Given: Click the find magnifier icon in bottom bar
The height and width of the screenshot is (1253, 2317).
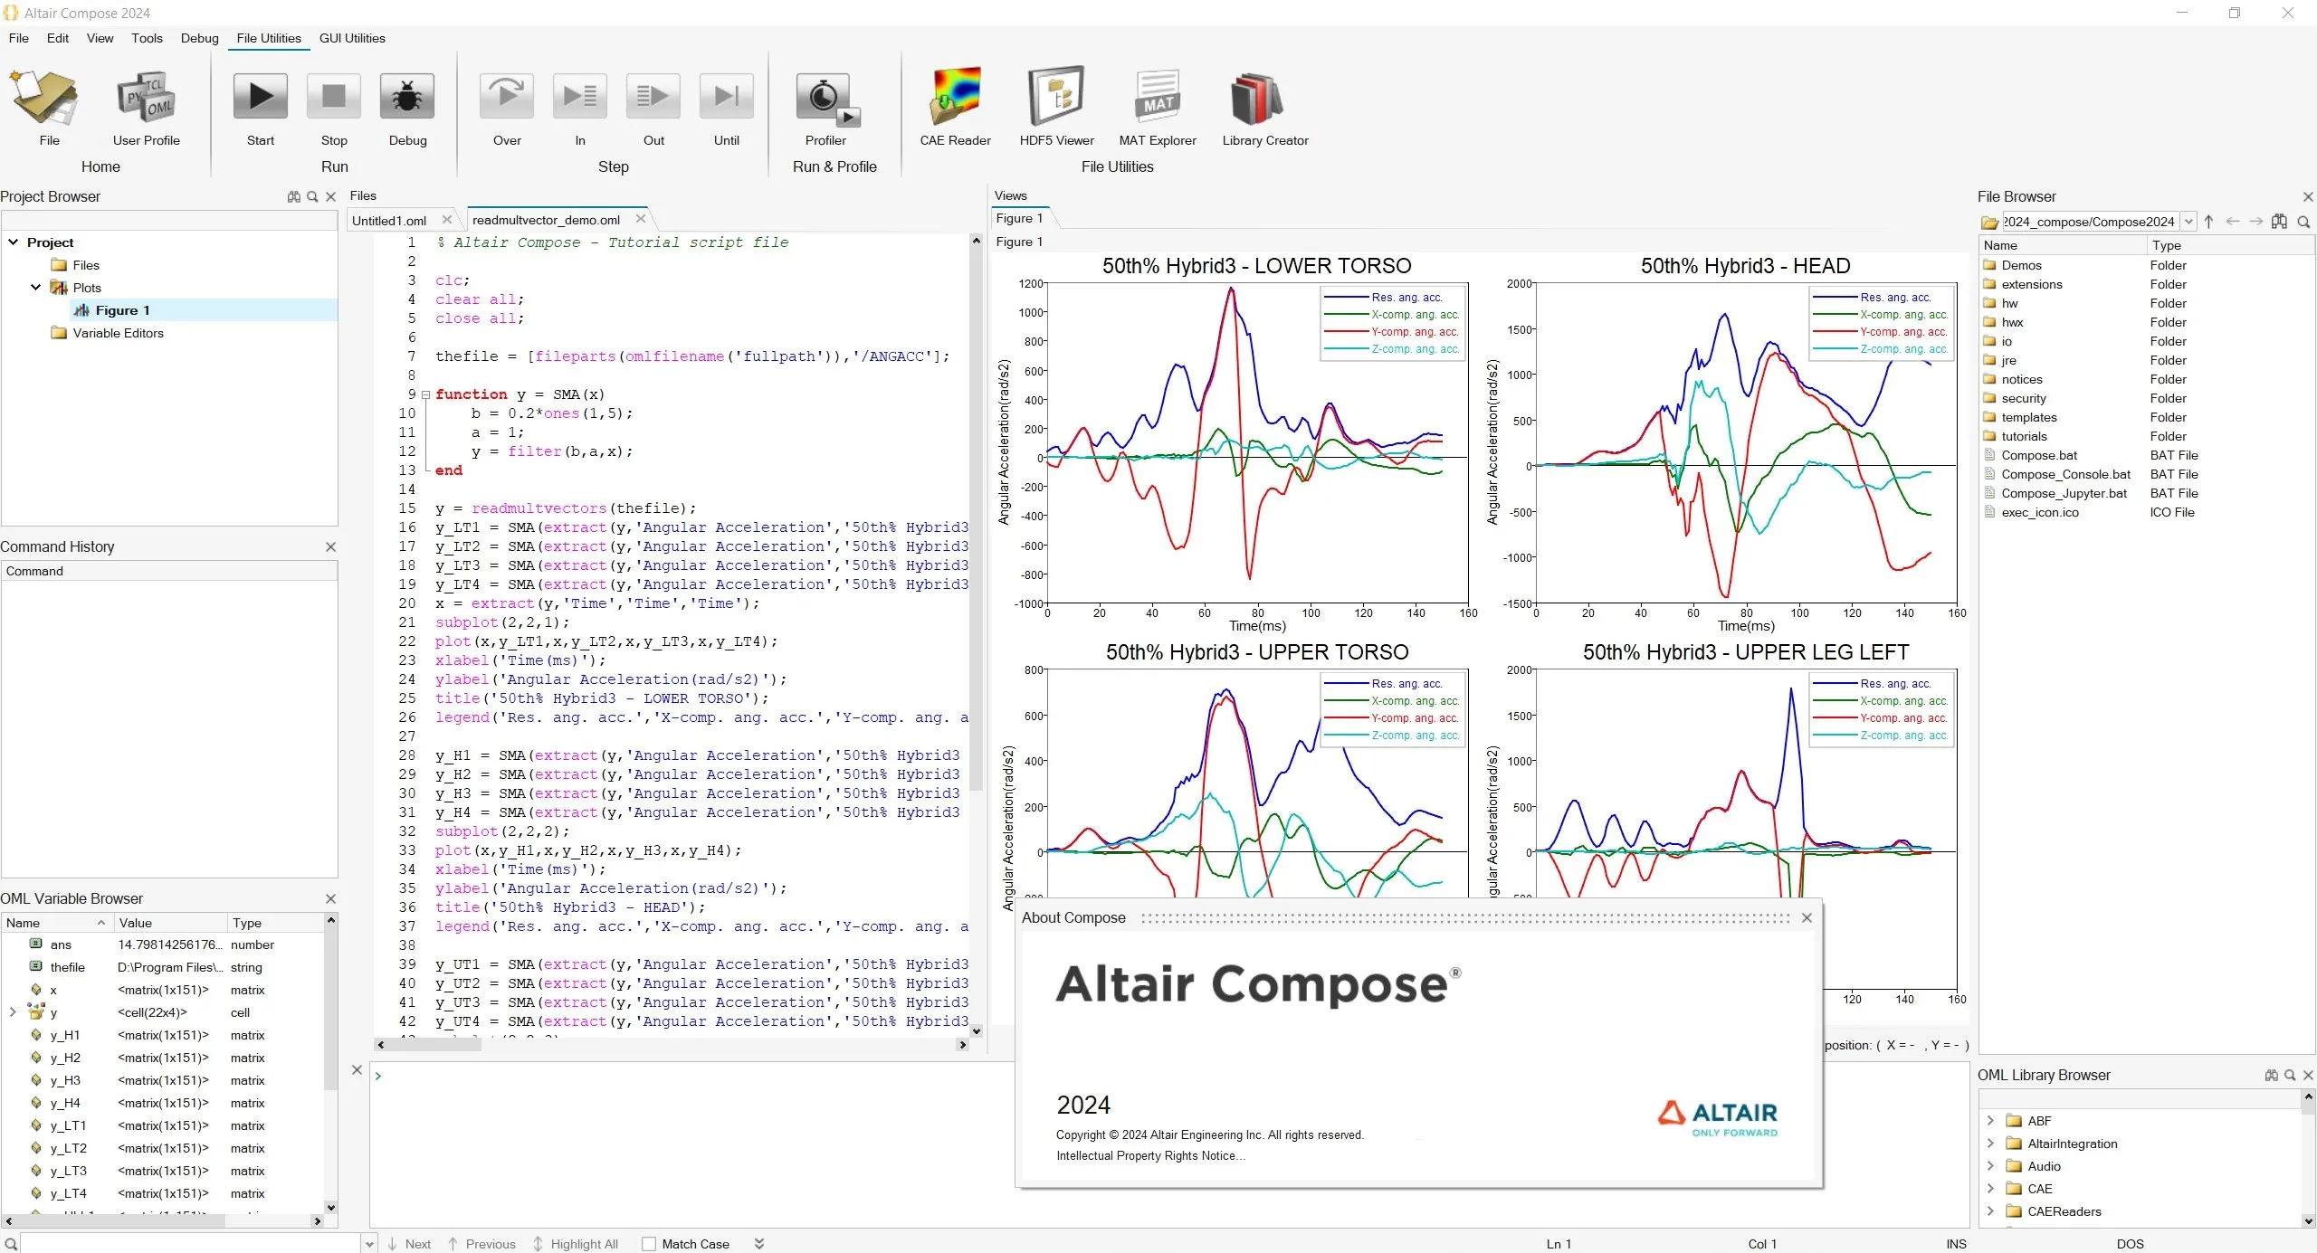Looking at the screenshot, I should (x=11, y=1244).
